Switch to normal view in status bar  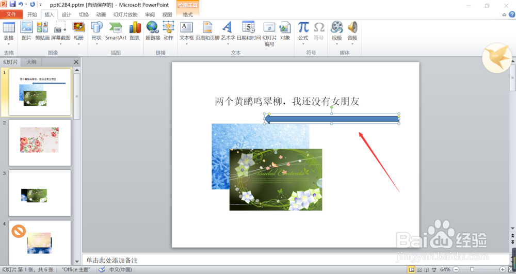412,269
